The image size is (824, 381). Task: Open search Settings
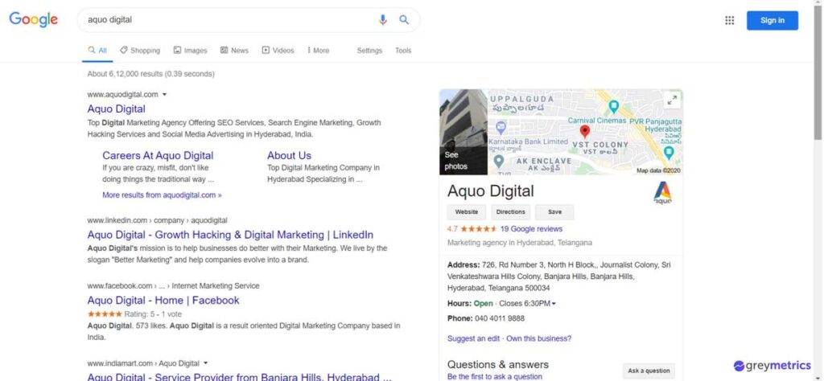(x=369, y=51)
